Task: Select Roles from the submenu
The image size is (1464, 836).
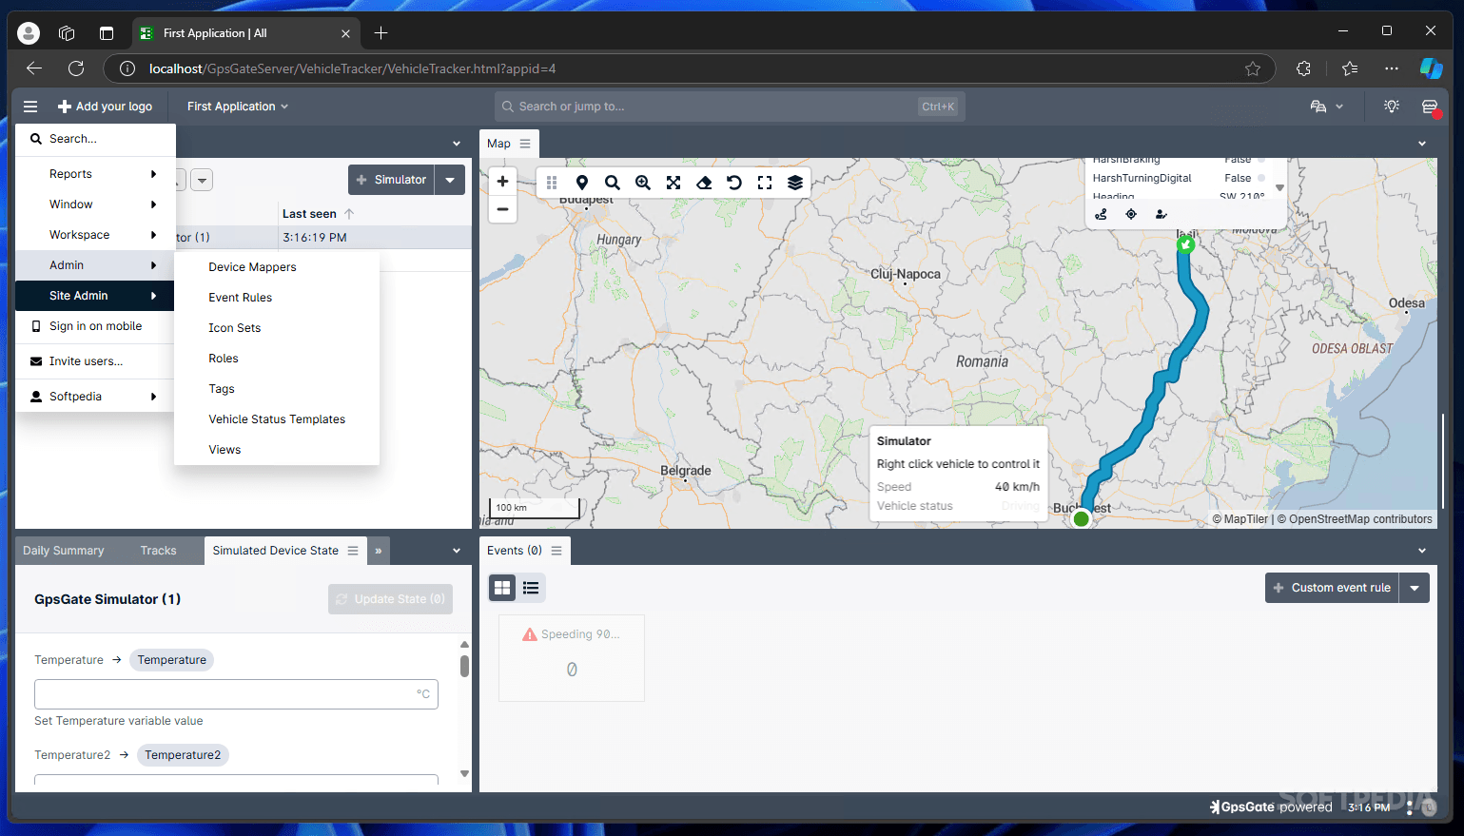Action: (x=277, y=359)
